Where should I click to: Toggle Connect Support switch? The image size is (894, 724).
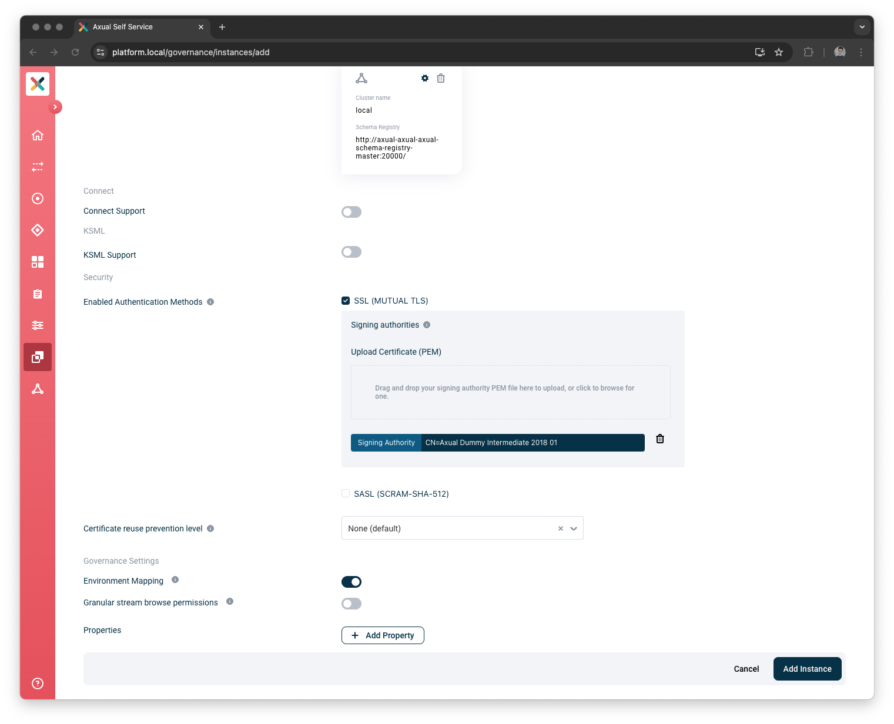tap(351, 212)
